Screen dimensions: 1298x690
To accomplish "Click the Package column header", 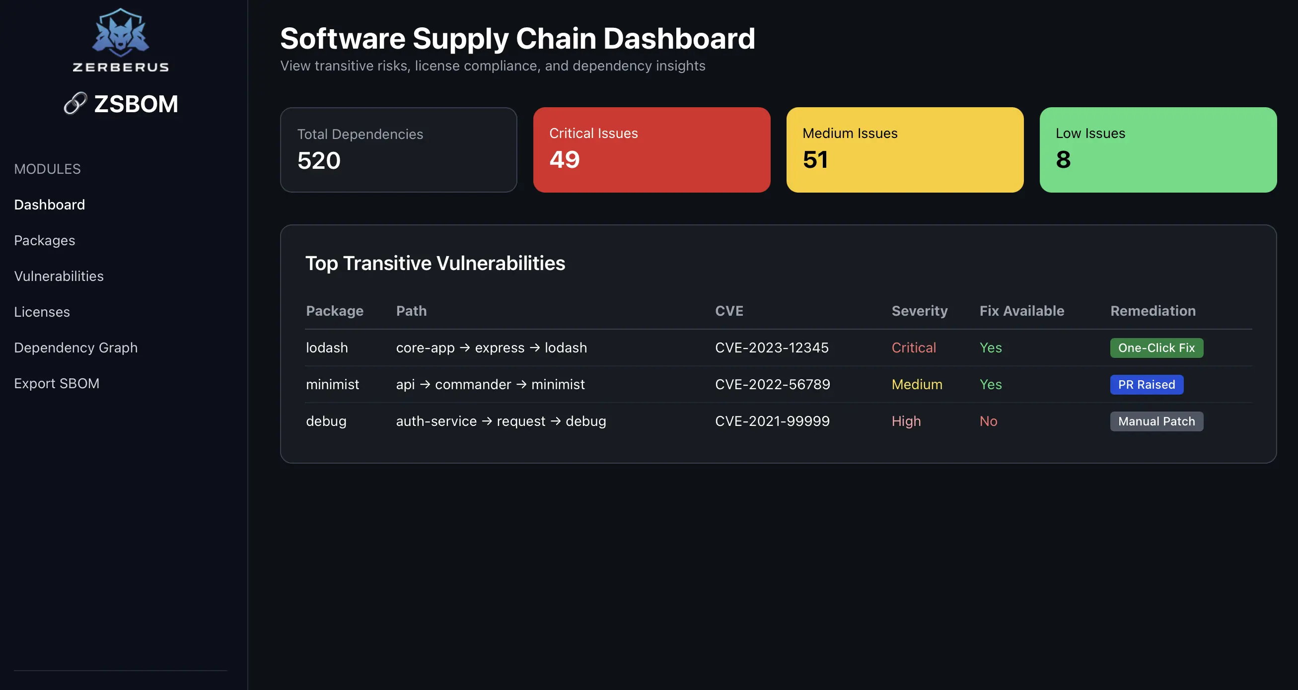I will (335, 311).
